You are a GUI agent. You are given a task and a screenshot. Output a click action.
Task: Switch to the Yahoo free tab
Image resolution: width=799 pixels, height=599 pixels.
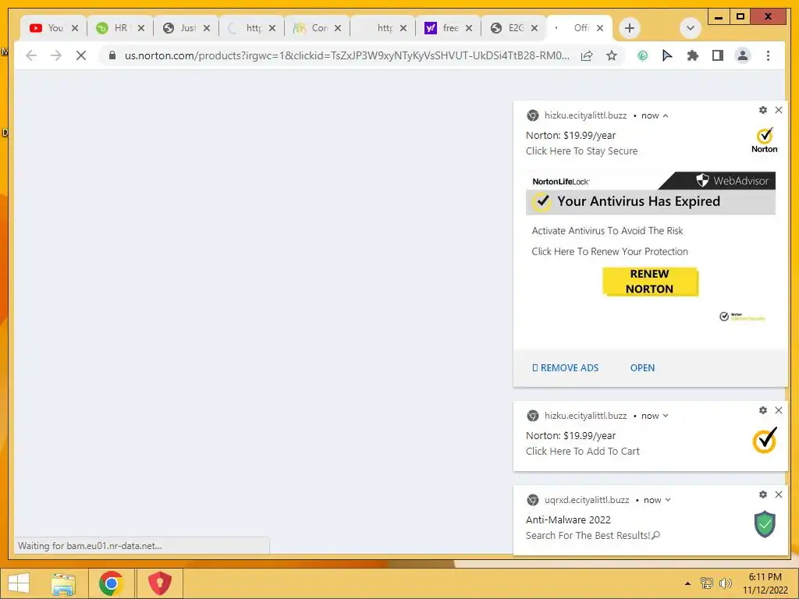pos(448,28)
